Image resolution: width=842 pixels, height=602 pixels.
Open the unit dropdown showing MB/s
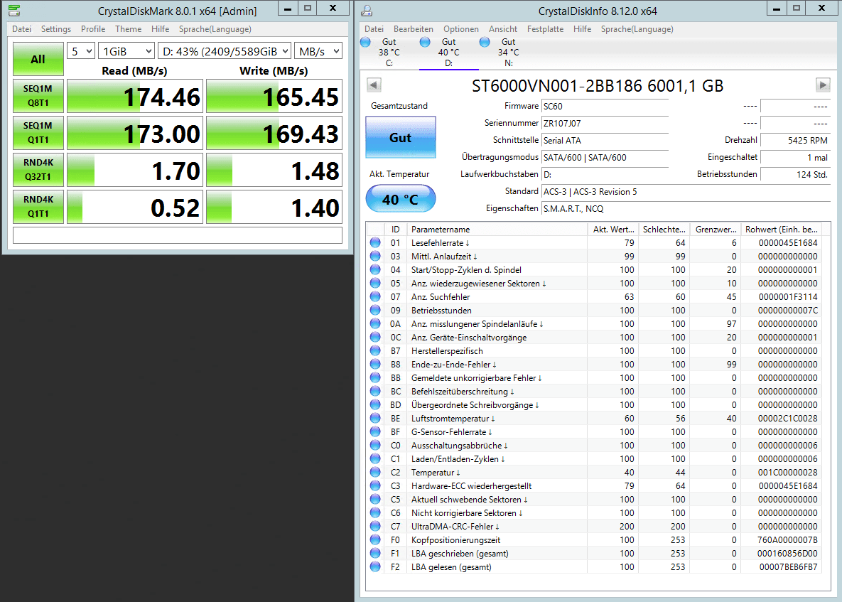[318, 51]
